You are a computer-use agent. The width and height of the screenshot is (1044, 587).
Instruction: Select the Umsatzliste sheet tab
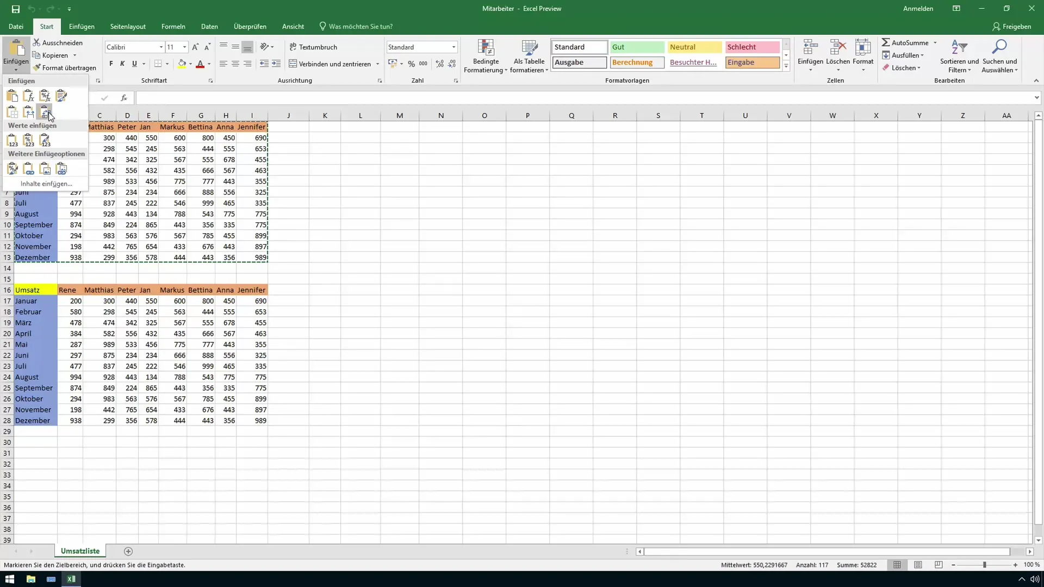pos(79,551)
